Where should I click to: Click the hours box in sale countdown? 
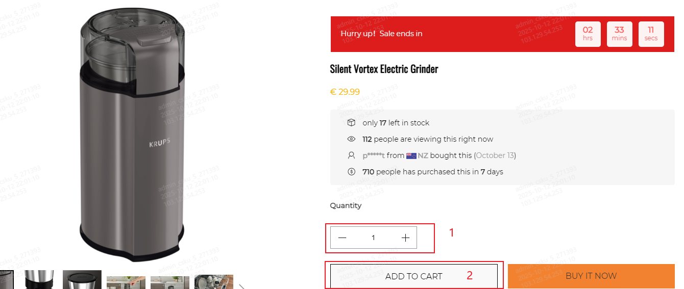point(588,34)
